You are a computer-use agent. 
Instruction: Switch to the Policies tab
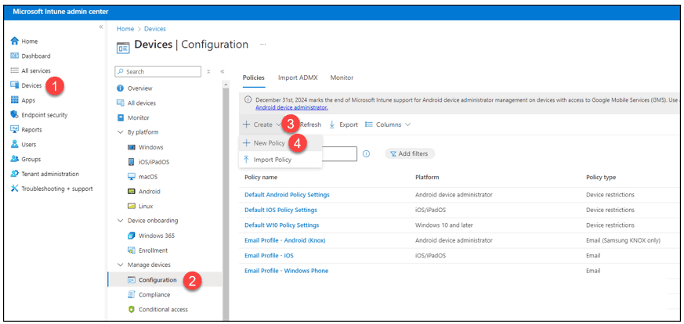click(x=253, y=78)
